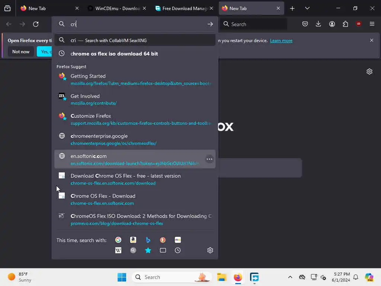Switch to the first New Tab tab

(x=50, y=9)
